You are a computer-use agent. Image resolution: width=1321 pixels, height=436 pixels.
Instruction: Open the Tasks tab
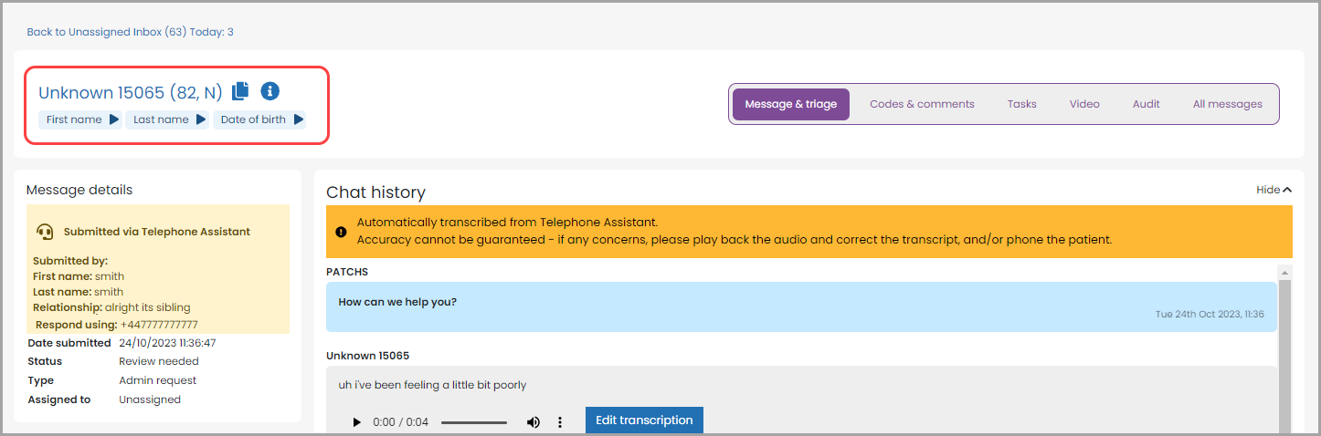(1021, 104)
